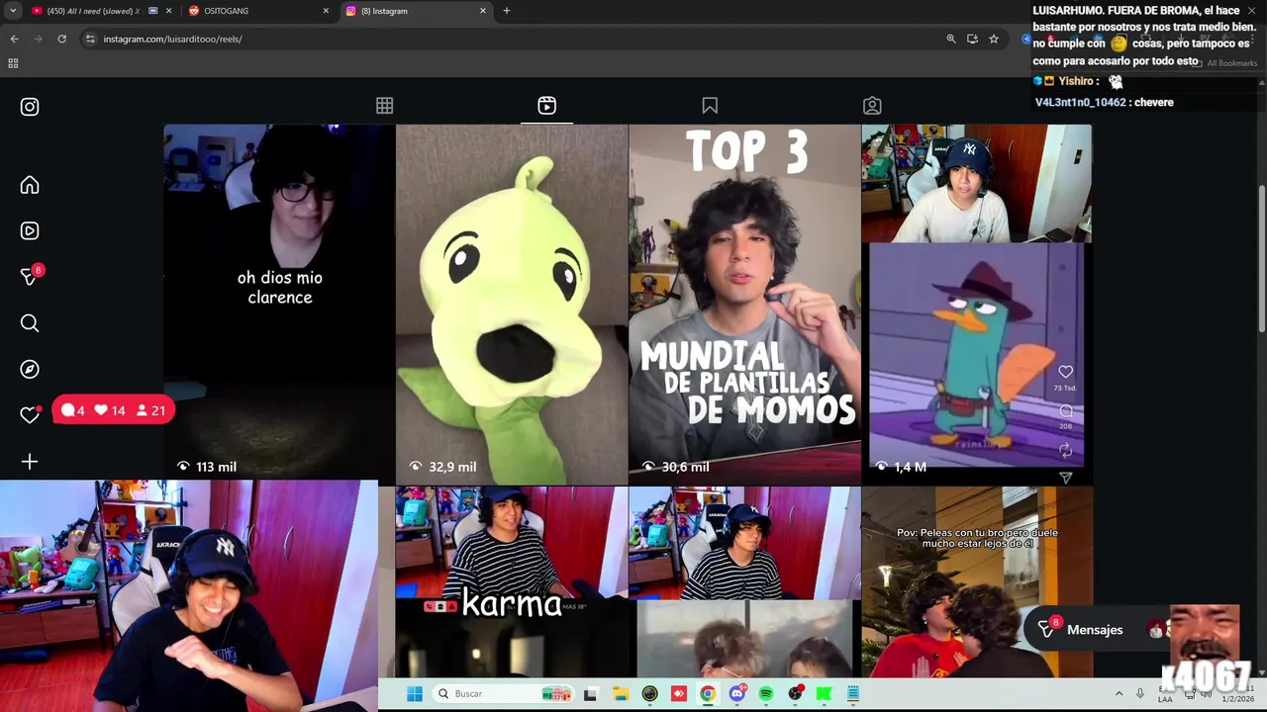This screenshot has width=1267, height=712.
Task: Go back in browser history
Action: 14,39
